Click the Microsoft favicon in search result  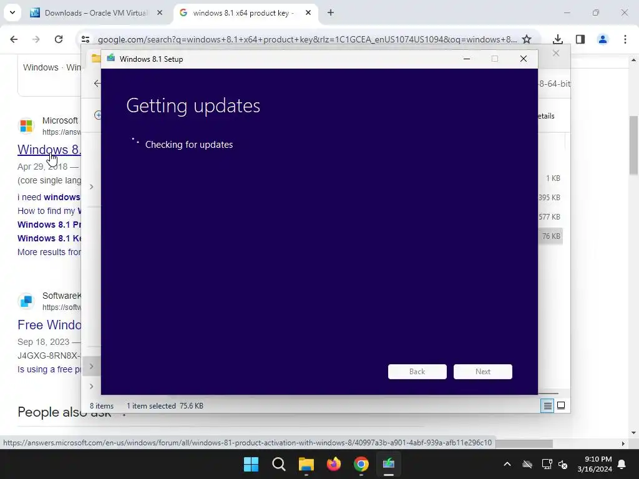point(26,126)
